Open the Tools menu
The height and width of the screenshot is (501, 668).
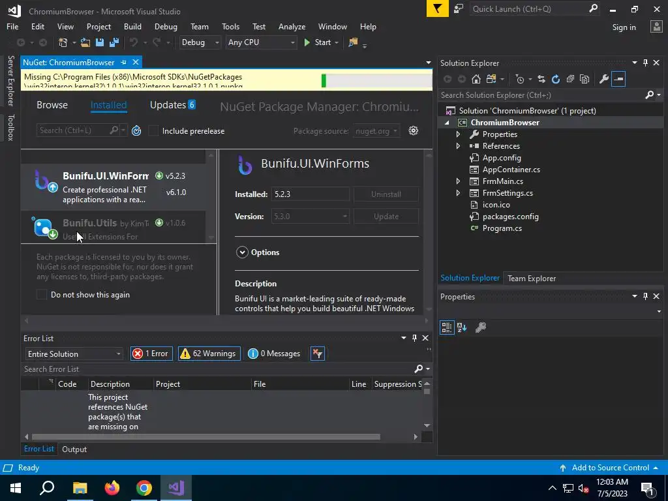230,26
